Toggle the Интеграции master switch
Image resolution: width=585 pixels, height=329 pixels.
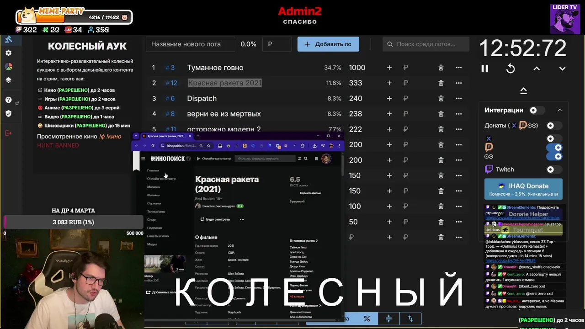pyautogui.click(x=537, y=110)
